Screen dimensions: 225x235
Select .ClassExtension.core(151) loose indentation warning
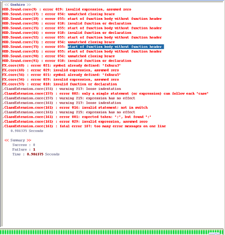(62, 89)
